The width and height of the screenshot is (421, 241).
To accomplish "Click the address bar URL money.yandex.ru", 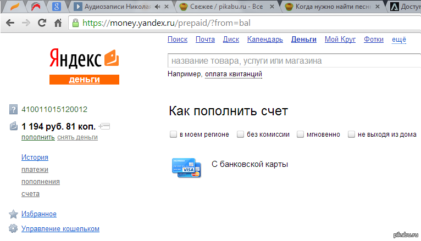I will pyautogui.click(x=167, y=23).
